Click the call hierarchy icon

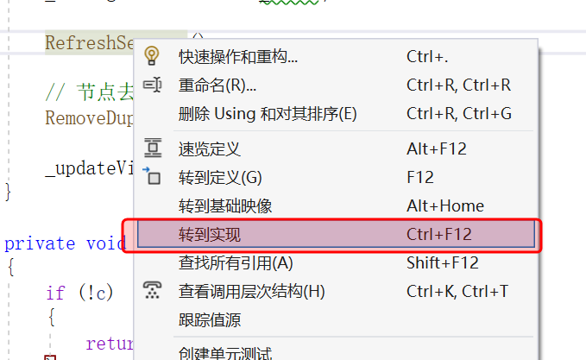pyautogui.click(x=152, y=290)
